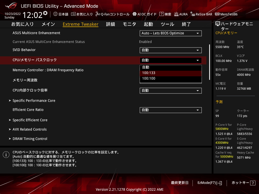This screenshot has height=194, width=259.
Task: Click the globe language icon
Action: [x=55, y=14]
